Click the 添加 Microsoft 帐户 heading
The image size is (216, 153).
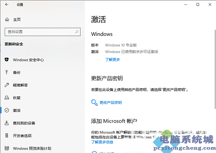(114, 121)
